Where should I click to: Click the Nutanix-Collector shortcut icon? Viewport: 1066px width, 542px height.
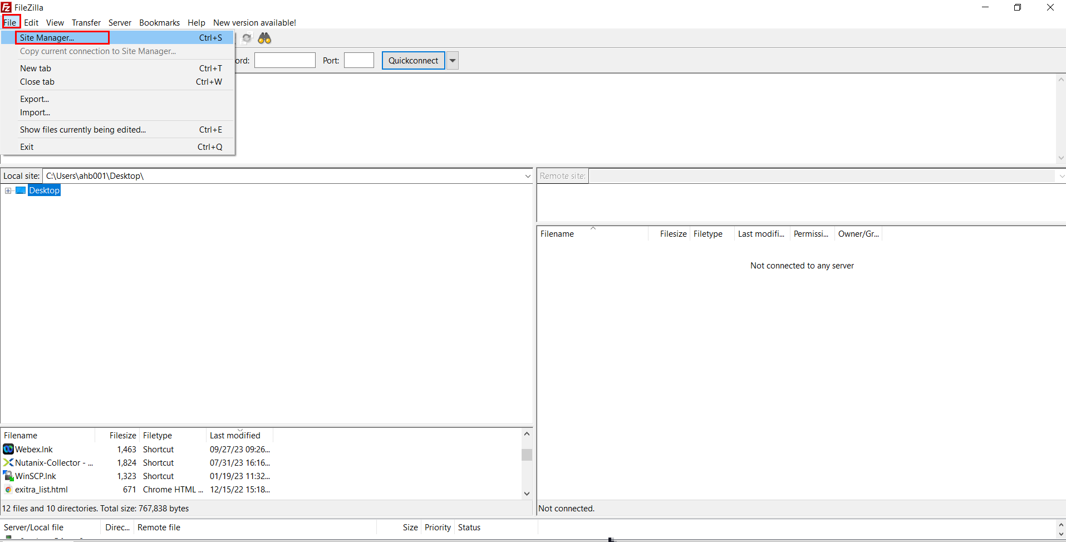point(8,462)
